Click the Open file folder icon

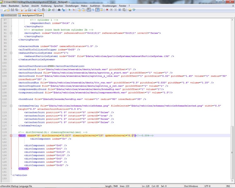(x=8, y=10)
